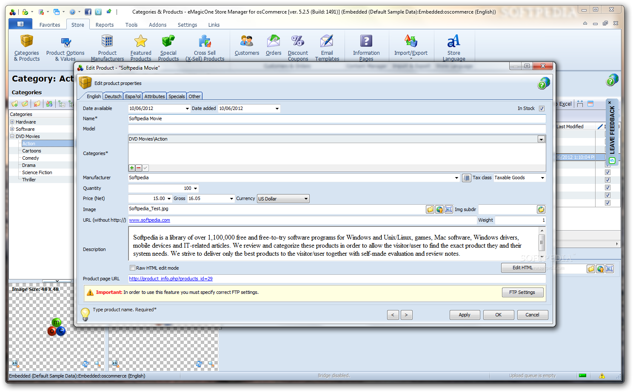The image size is (633, 392).
Task: Go to the previous product with the < button
Action: coord(393,315)
